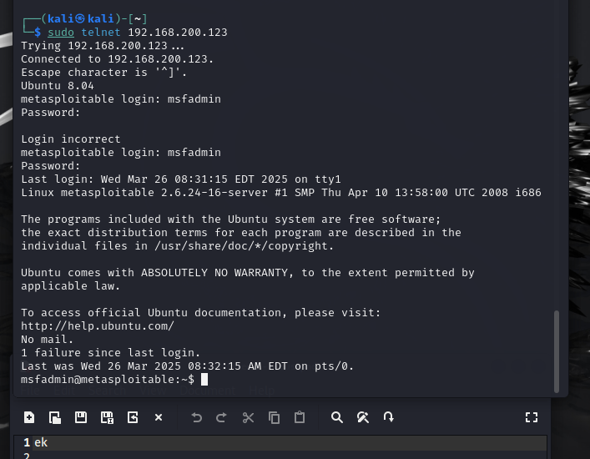Viewport: 590px width, 459px height.
Task: Close the document with the X toolbar icon
Action: [x=159, y=417]
